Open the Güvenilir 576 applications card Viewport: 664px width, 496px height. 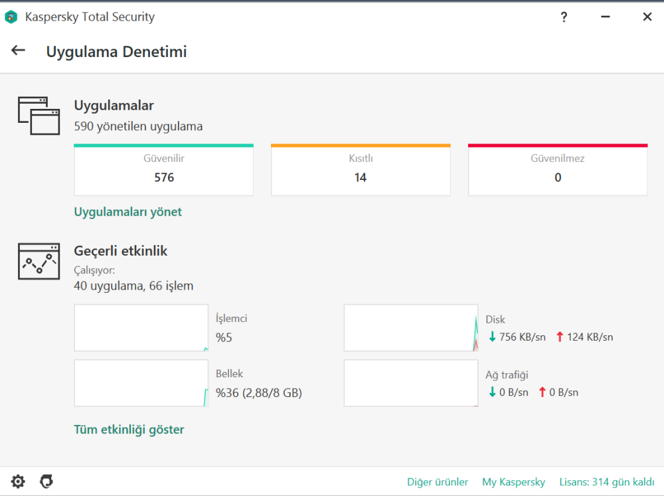[x=163, y=170]
